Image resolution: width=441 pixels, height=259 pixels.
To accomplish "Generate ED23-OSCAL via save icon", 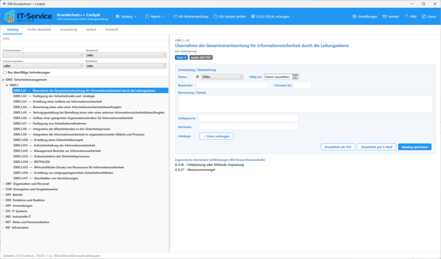I will coord(253,17).
